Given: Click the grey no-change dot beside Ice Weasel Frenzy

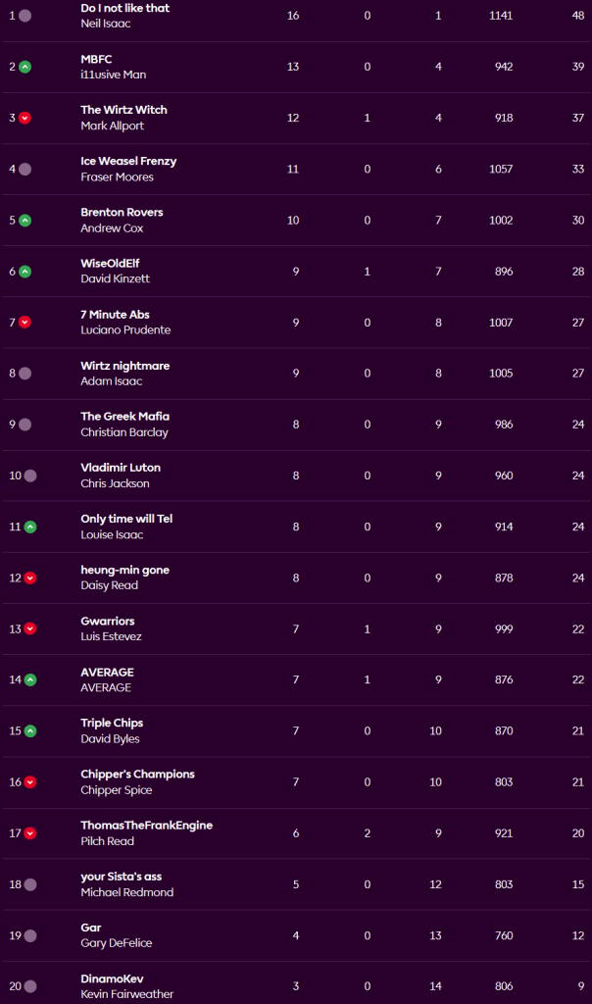Looking at the screenshot, I should (25, 169).
